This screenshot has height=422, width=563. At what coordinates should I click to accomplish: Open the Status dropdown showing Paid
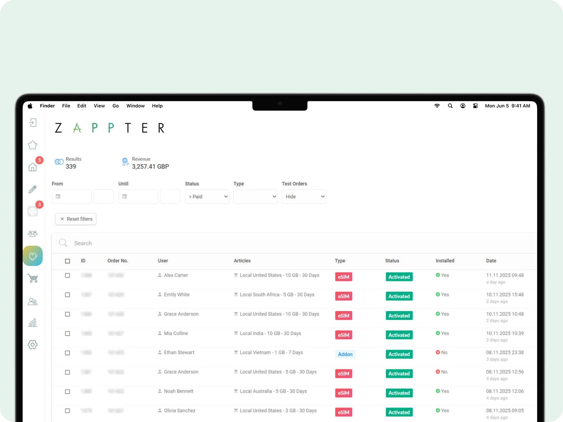[207, 197]
